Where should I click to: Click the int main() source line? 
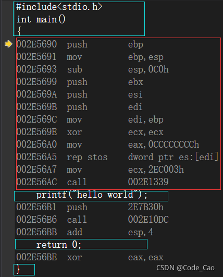point(41,19)
